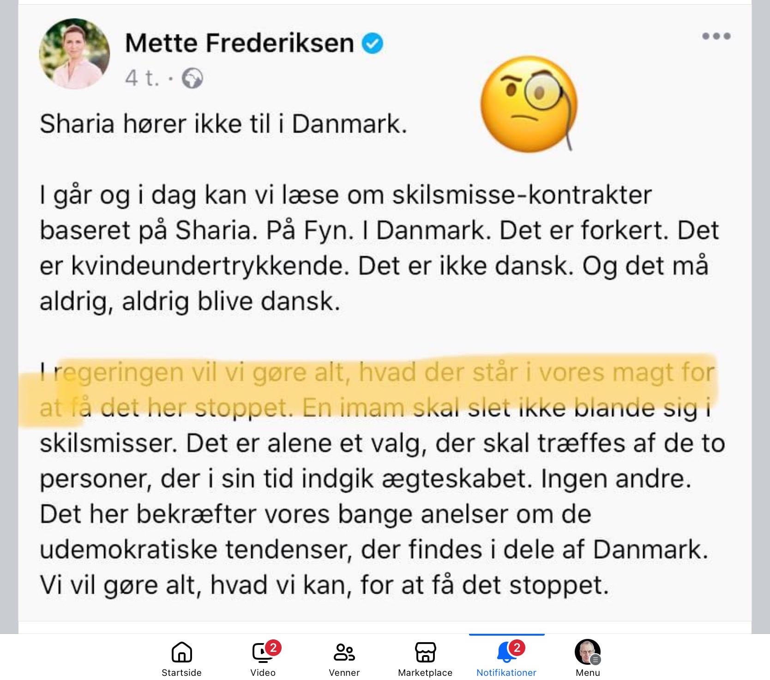Click the red badge on Notifikationer
Screen dimensions: 770x680
(517, 648)
